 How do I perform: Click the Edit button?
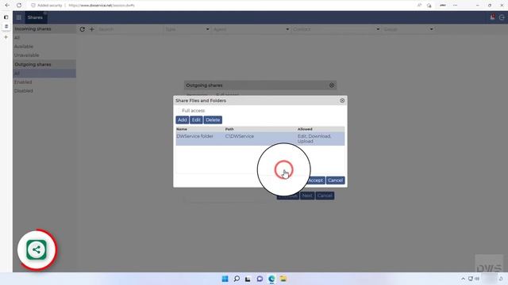[196, 120]
